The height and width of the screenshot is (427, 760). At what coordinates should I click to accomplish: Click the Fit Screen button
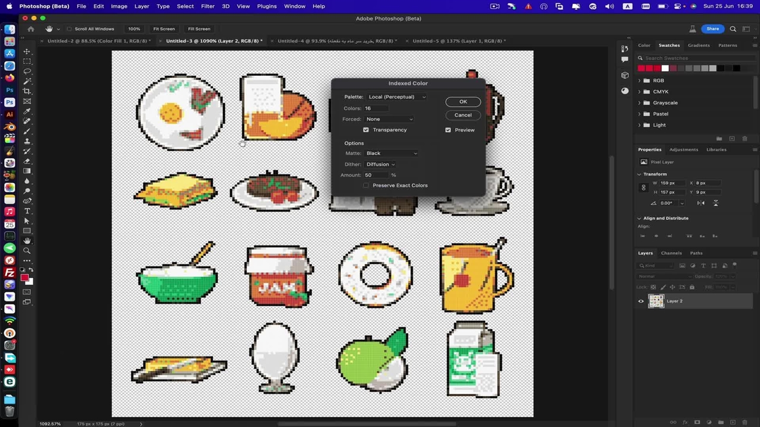(164, 28)
